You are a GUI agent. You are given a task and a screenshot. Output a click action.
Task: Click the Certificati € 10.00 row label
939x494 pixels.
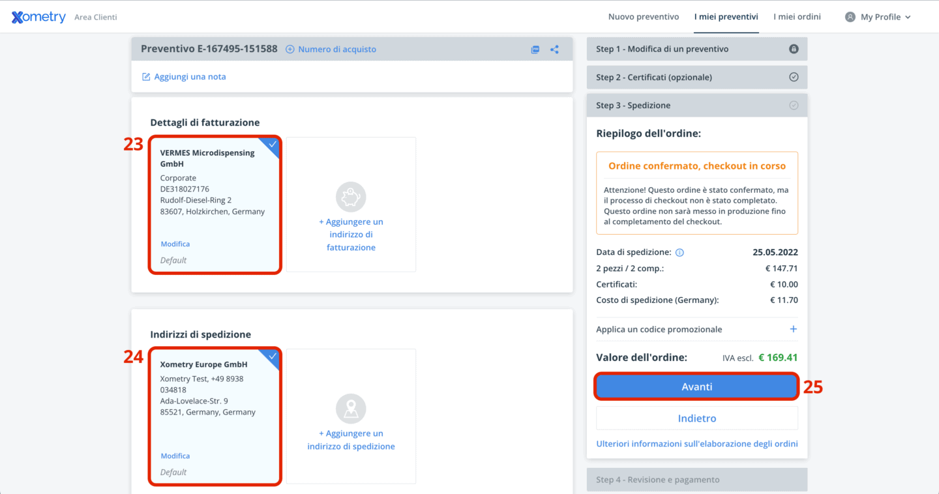(617, 284)
